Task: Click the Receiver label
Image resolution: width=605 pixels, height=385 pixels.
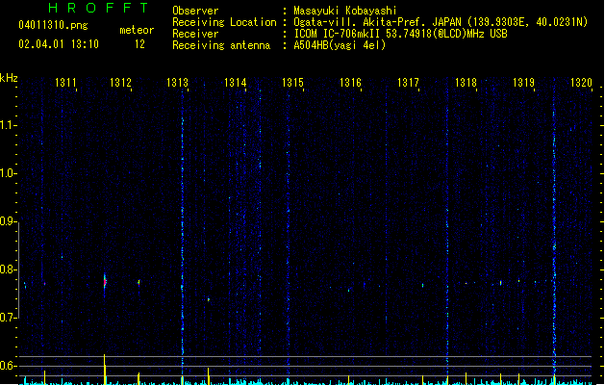Action: 195,34
